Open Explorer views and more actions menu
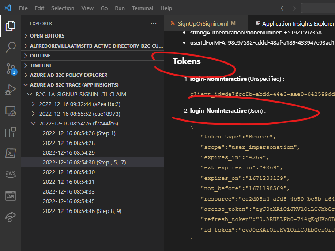 click(154, 23)
